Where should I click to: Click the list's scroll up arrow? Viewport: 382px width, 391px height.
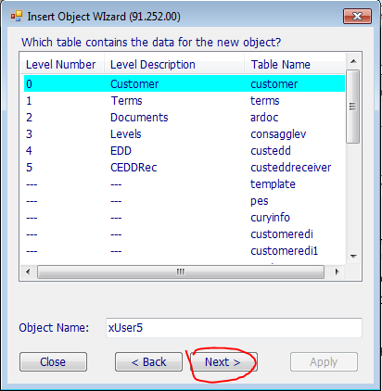click(353, 61)
